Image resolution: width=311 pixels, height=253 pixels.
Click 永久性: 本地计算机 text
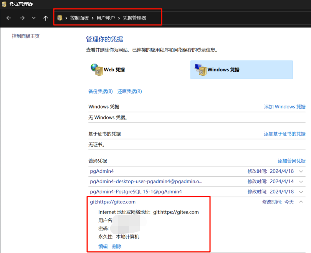tap(119, 237)
